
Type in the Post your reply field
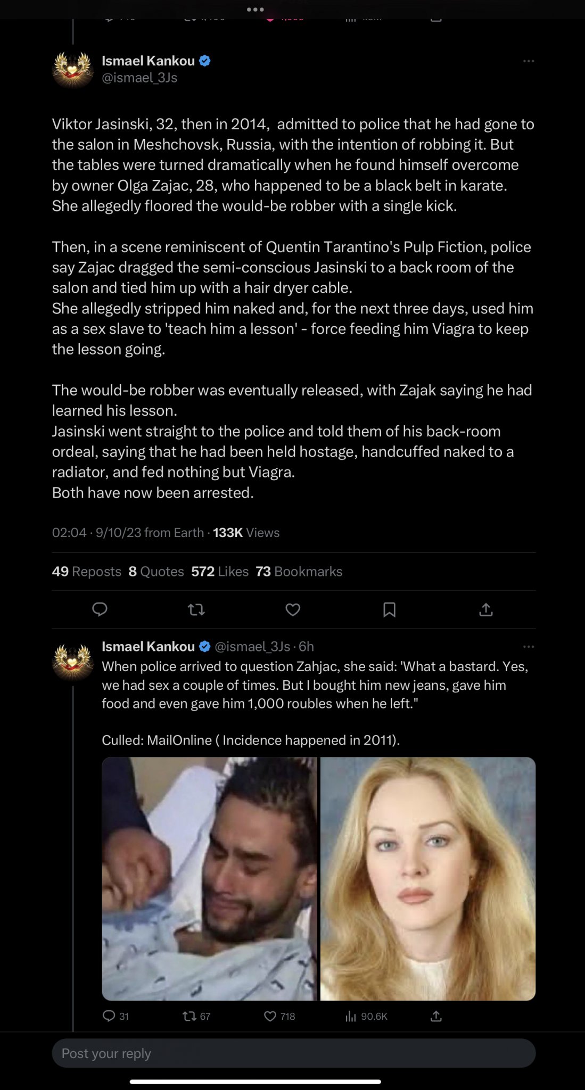click(293, 1053)
